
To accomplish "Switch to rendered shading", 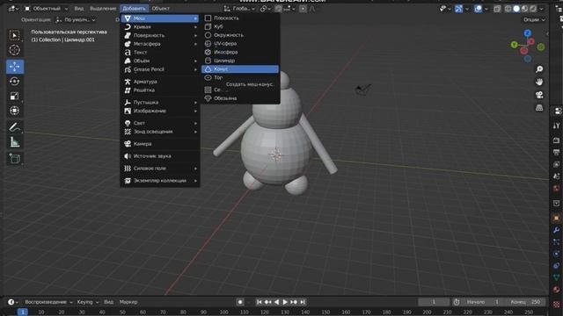I will [x=533, y=9].
